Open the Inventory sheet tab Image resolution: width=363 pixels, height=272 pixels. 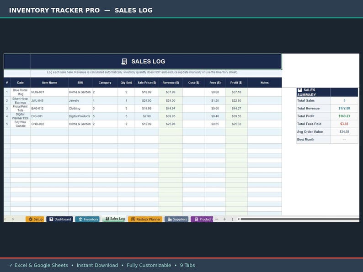(87, 220)
